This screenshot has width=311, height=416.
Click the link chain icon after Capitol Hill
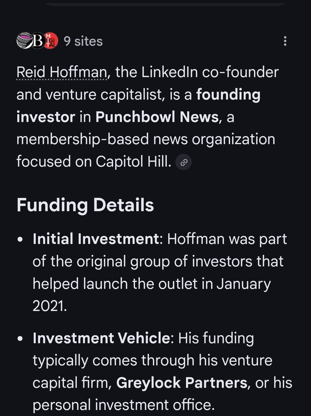pyautogui.click(x=184, y=162)
